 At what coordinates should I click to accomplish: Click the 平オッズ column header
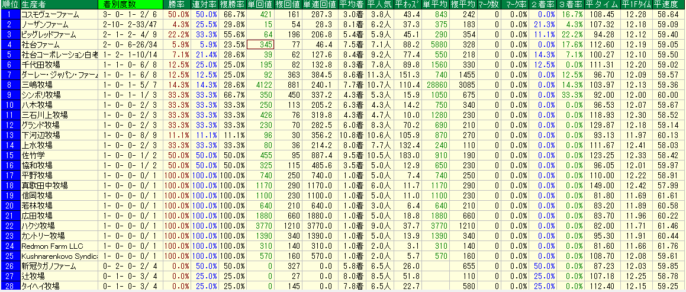pyautogui.click(x=408, y=5)
